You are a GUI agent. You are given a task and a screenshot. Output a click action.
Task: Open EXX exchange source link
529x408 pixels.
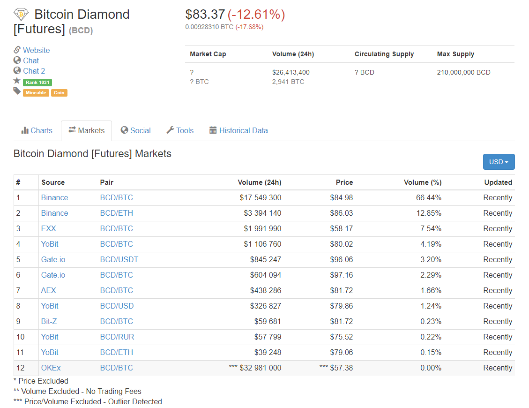48,228
